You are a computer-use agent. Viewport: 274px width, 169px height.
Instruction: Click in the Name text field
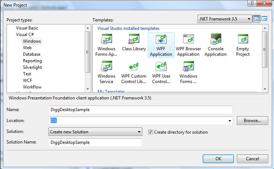click(x=140, y=110)
